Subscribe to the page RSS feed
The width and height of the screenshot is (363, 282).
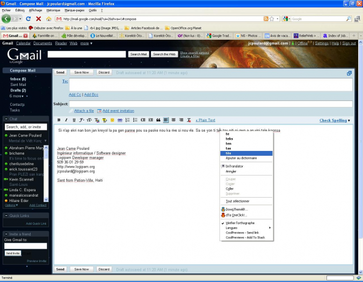tap(266, 19)
